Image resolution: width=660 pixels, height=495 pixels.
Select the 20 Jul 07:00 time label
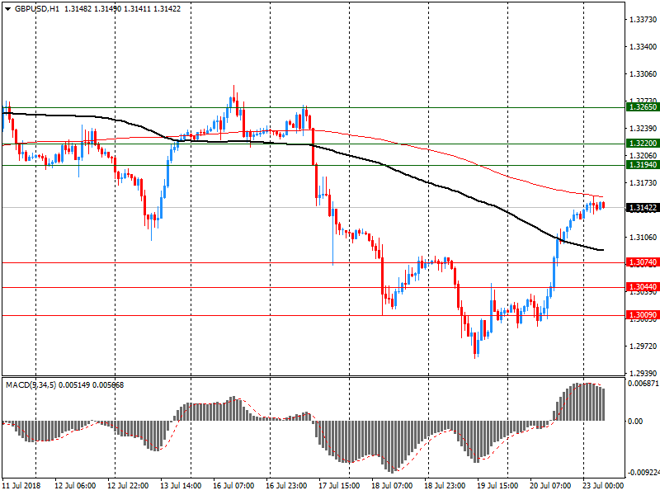tap(550, 486)
